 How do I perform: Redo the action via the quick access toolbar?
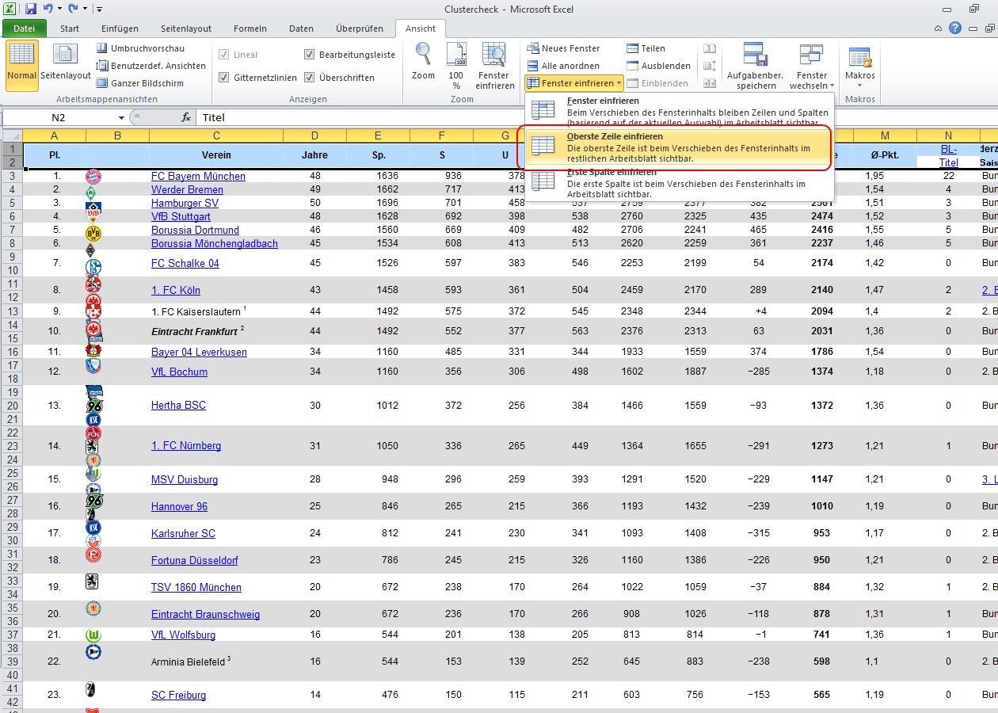coord(73,9)
